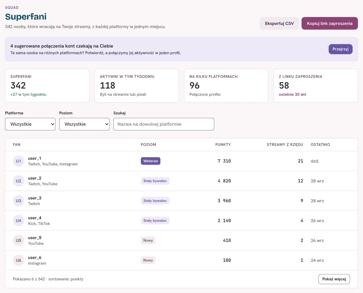Image resolution: width=363 pixels, height=293 pixels.
Task: Select the user_1 name in fan list
Action: (35, 158)
